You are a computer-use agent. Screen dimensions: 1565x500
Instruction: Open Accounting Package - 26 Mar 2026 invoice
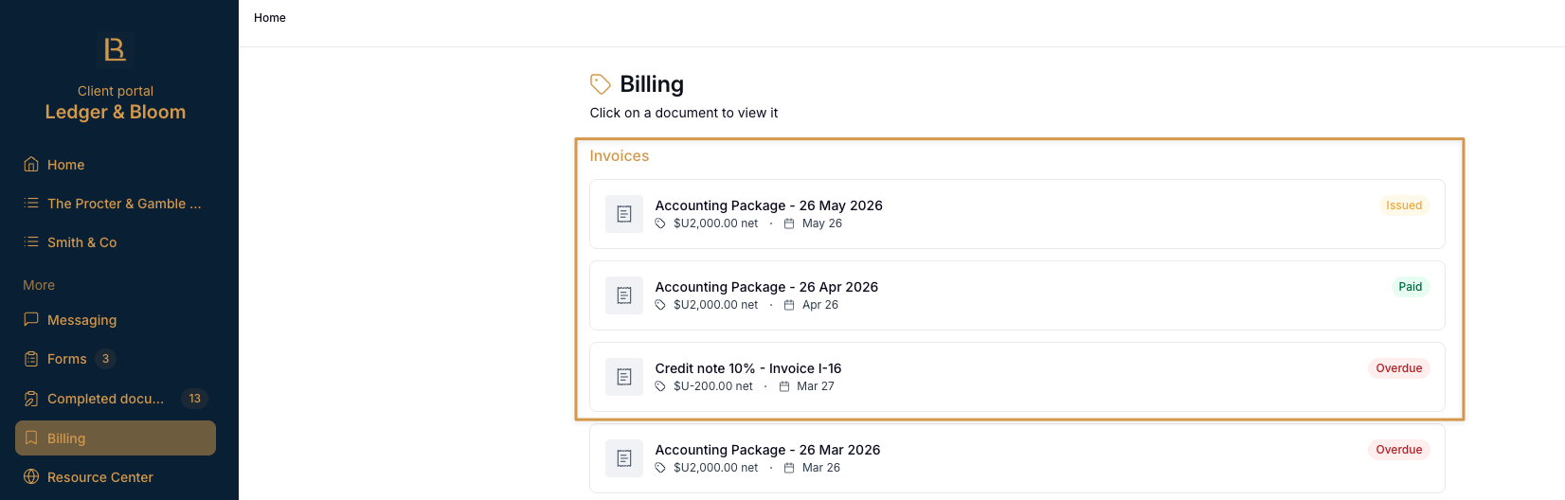pyautogui.click(x=1017, y=458)
